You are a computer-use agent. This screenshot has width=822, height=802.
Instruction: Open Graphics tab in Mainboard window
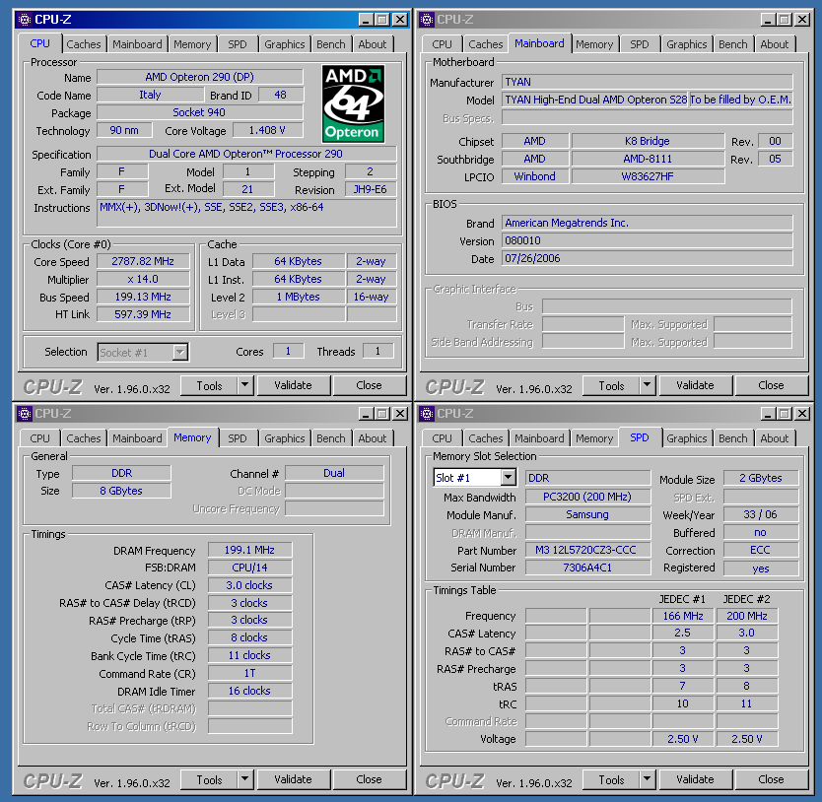coord(687,44)
